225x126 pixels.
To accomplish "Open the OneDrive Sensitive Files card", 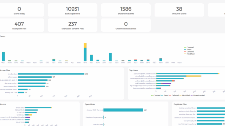I will point(126,25).
